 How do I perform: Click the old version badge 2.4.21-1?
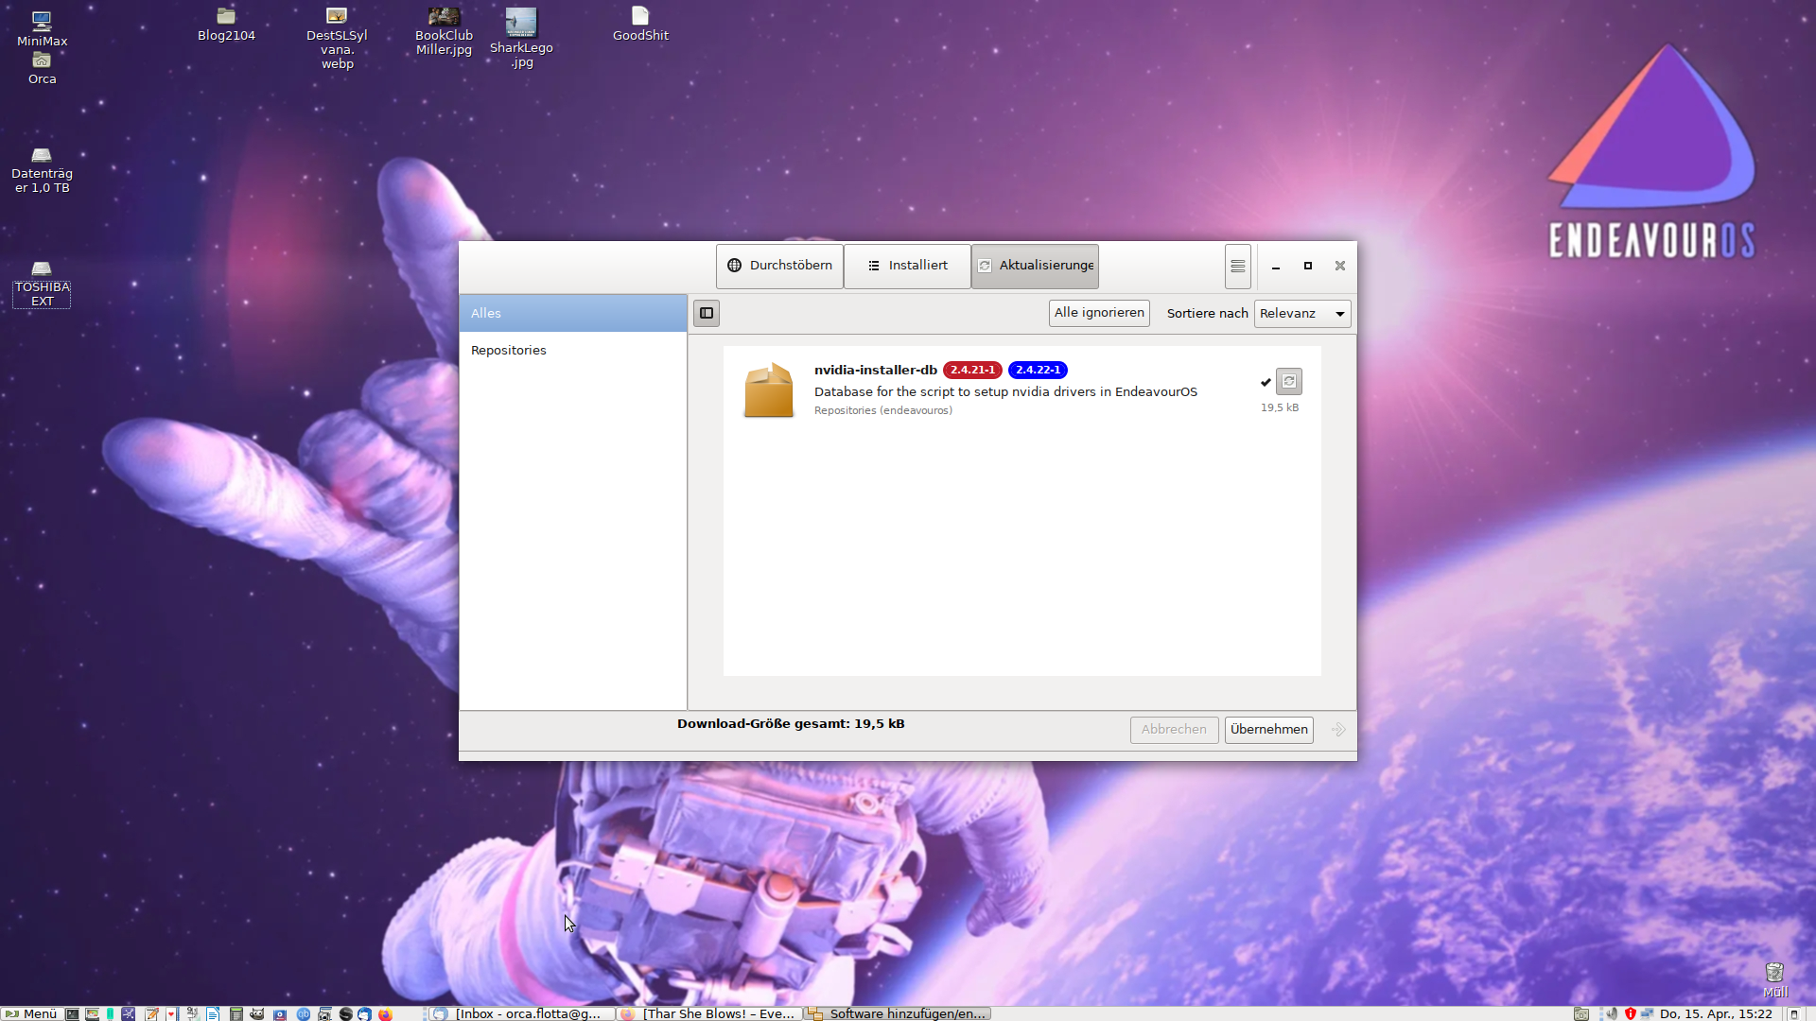(x=972, y=370)
